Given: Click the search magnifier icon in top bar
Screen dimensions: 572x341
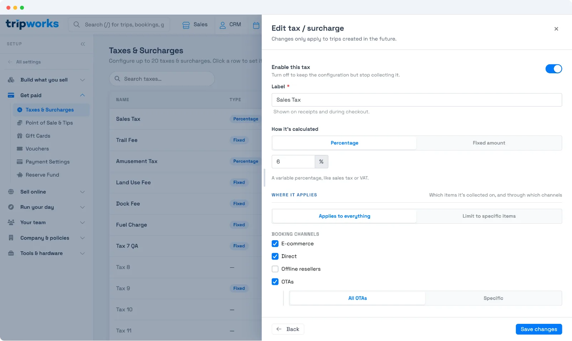Looking at the screenshot, I should click(77, 25).
